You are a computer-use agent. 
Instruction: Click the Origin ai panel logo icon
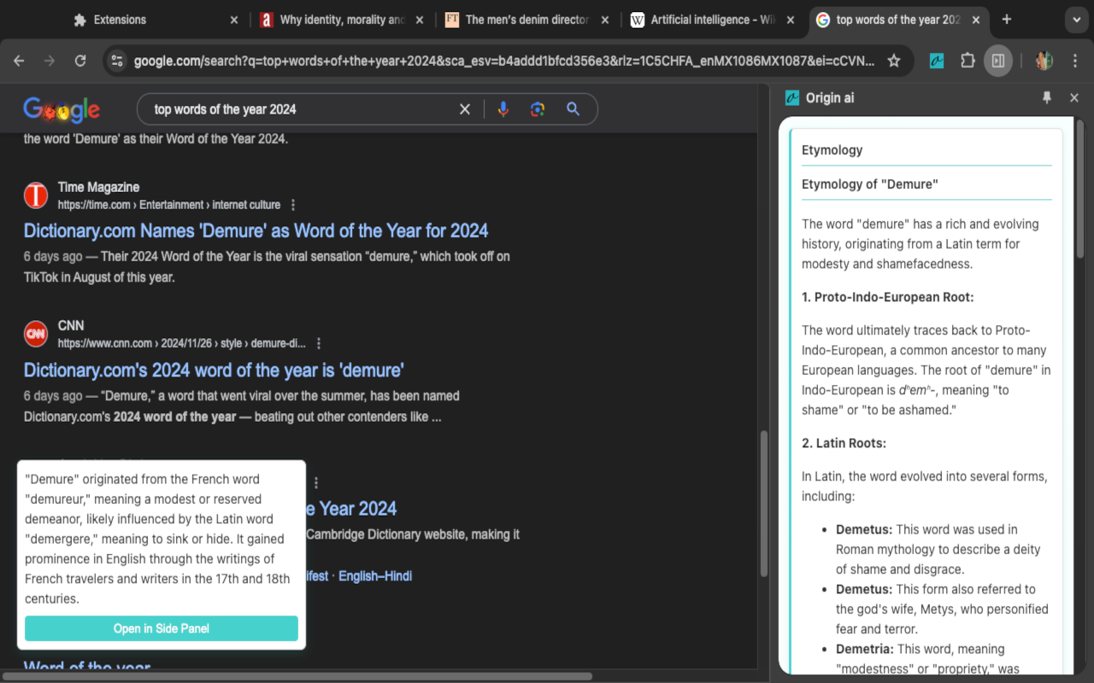(x=792, y=98)
